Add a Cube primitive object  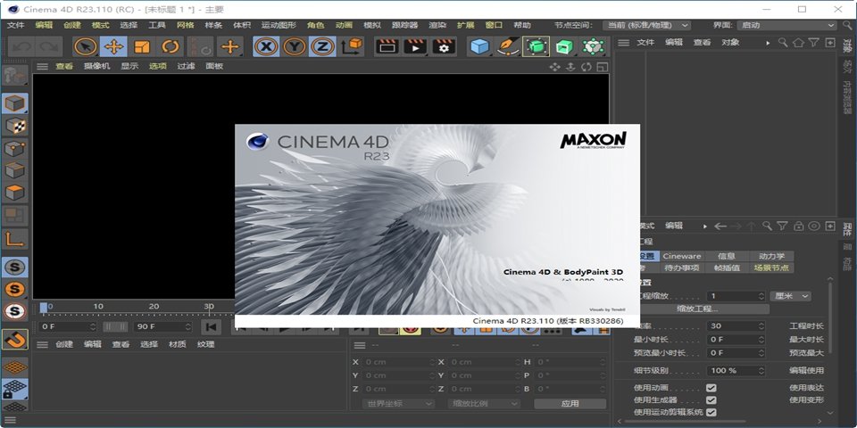(x=480, y=47)
